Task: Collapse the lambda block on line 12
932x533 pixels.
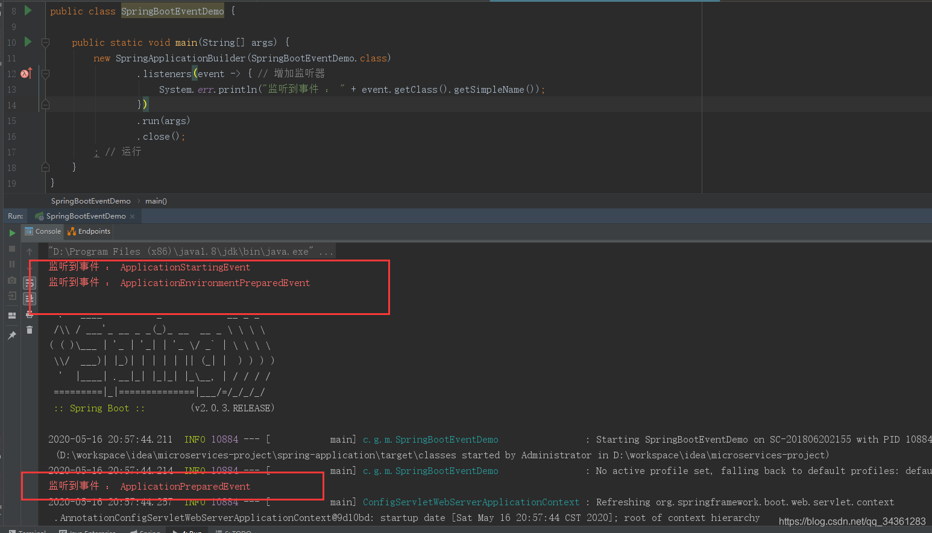Action: pos(45,73)
